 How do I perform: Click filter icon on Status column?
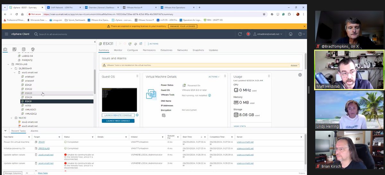(x=93, y=137)
